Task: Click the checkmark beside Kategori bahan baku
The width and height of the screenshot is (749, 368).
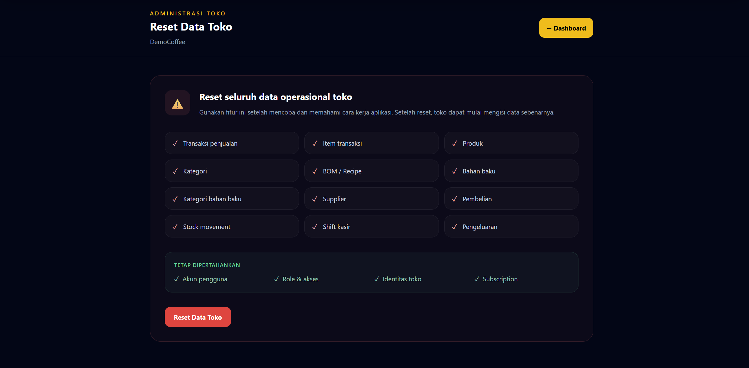Action: click(175, 199)
